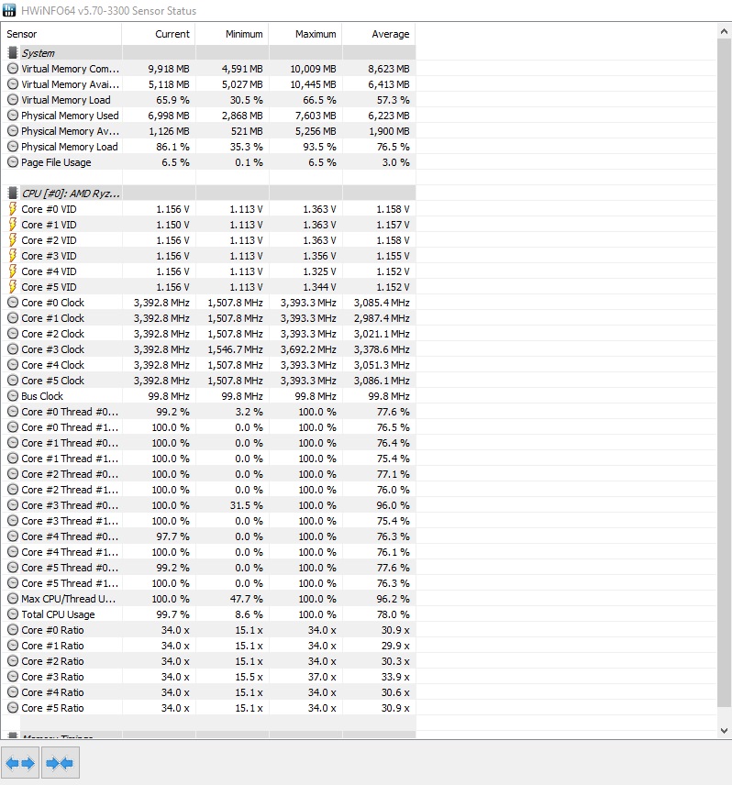The width and height of the screenshot is (732, 785).
Task: Click the 3,378.6 MHz average clock value
Action: pyautogui.click(x=382, y=349)
